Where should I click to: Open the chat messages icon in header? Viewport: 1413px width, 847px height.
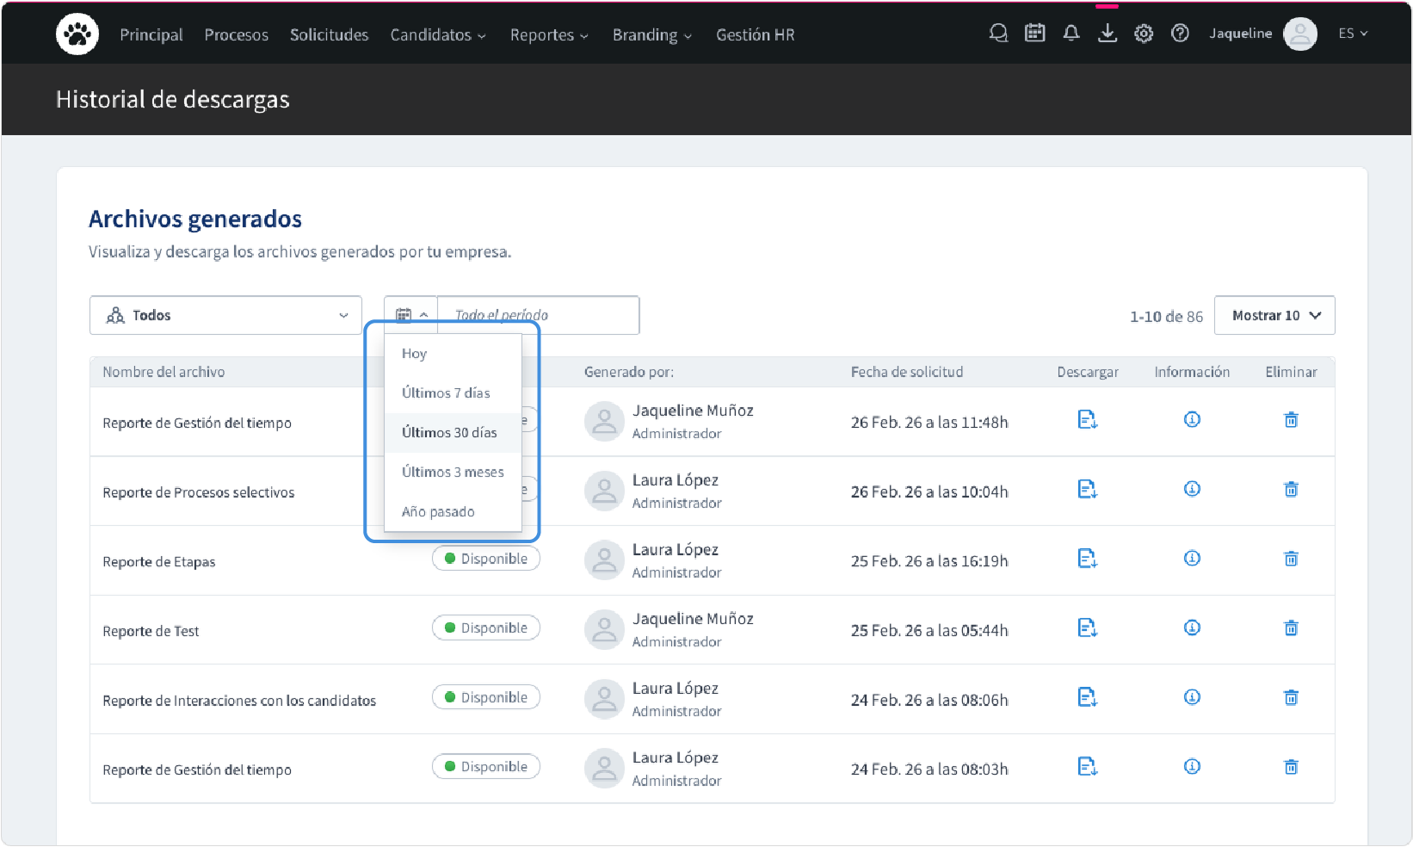coord(998,34)
